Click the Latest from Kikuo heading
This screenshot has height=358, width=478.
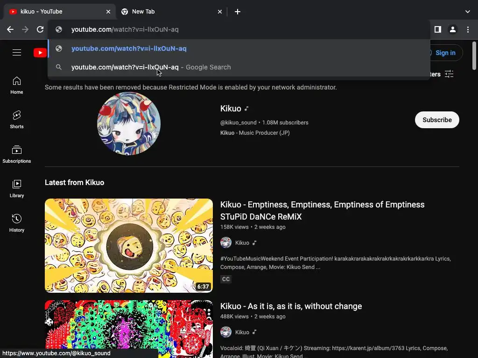click(x=74, y=182)
